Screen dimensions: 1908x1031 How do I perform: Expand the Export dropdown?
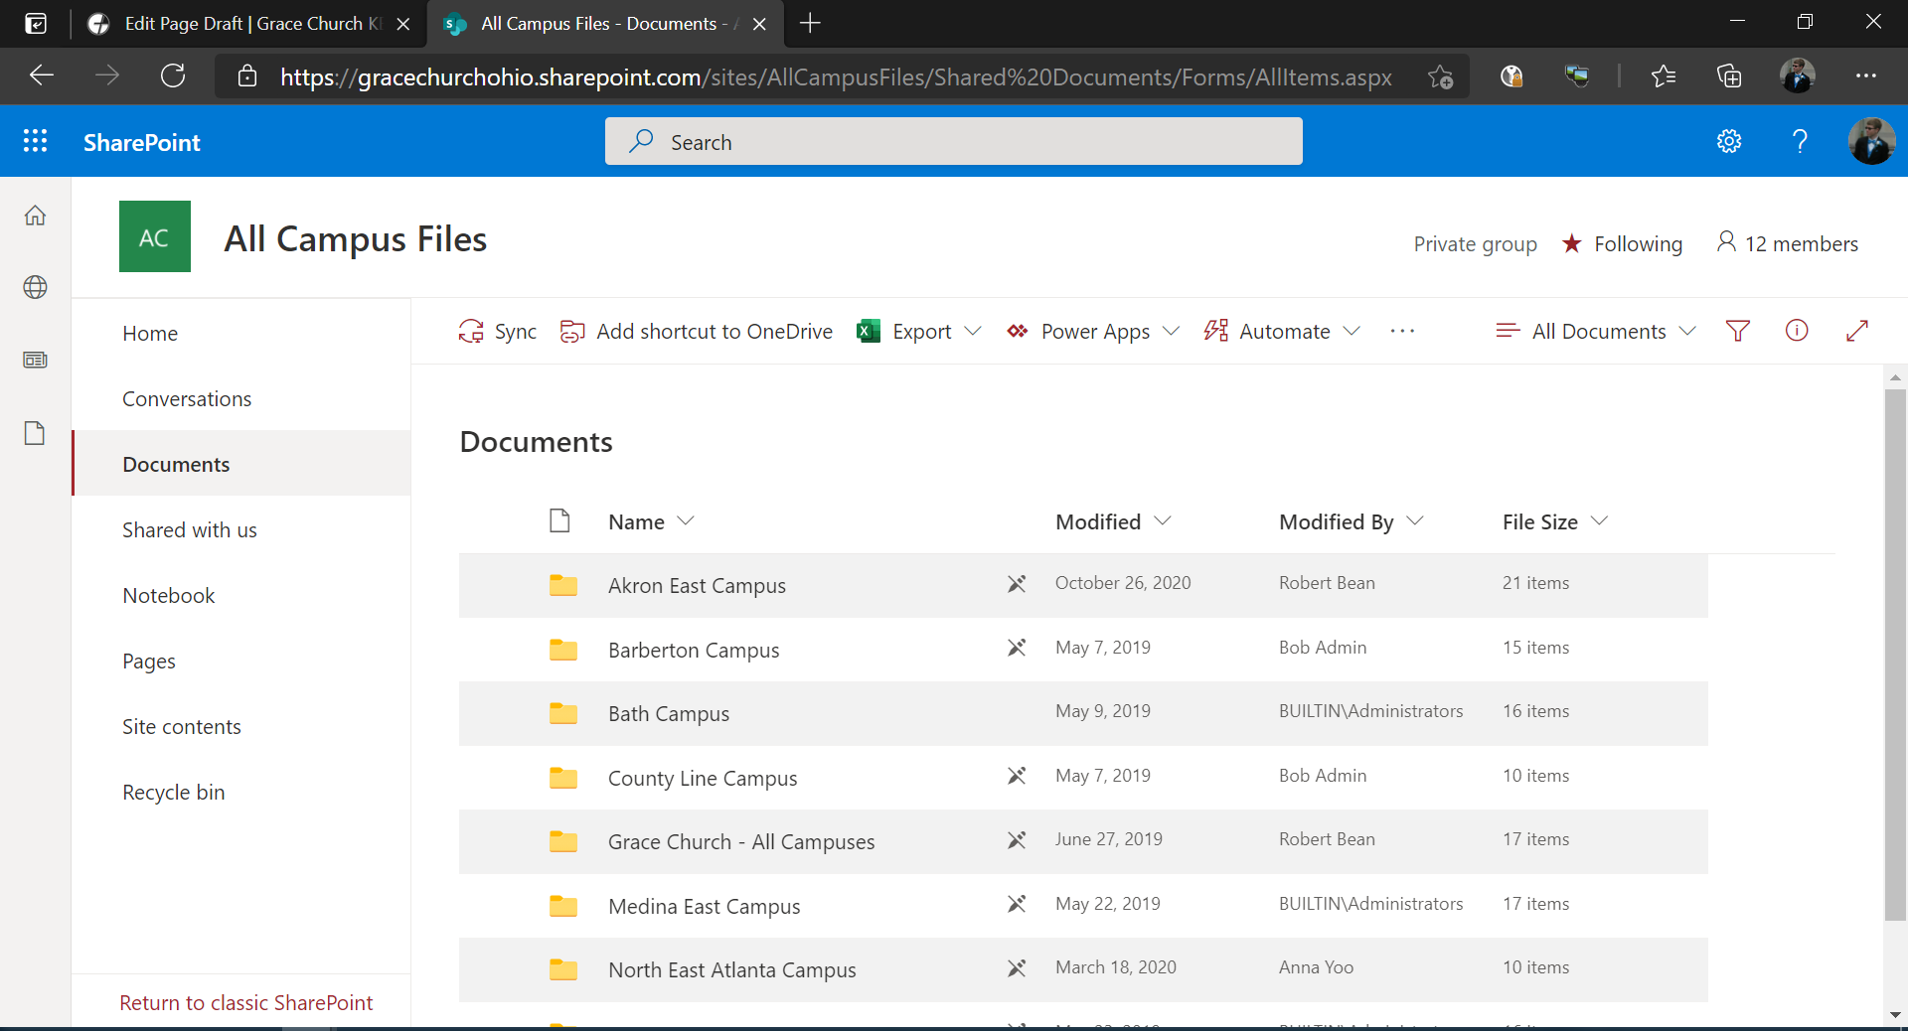[973, 331]
